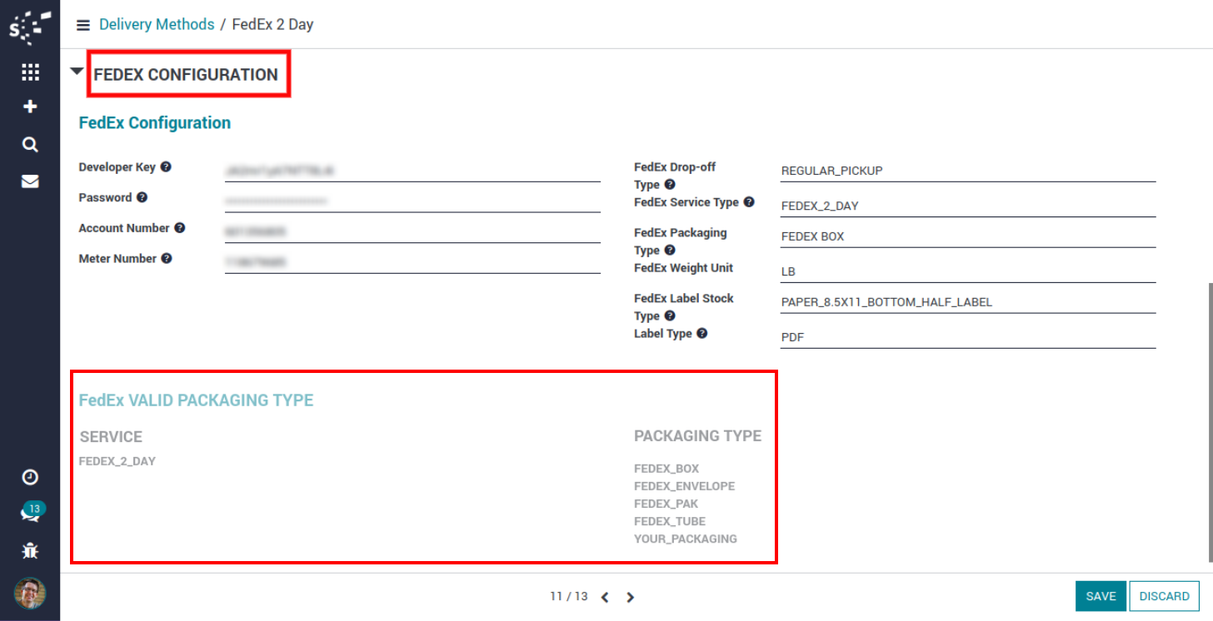Click the Account Number help icon

point(179,228)
